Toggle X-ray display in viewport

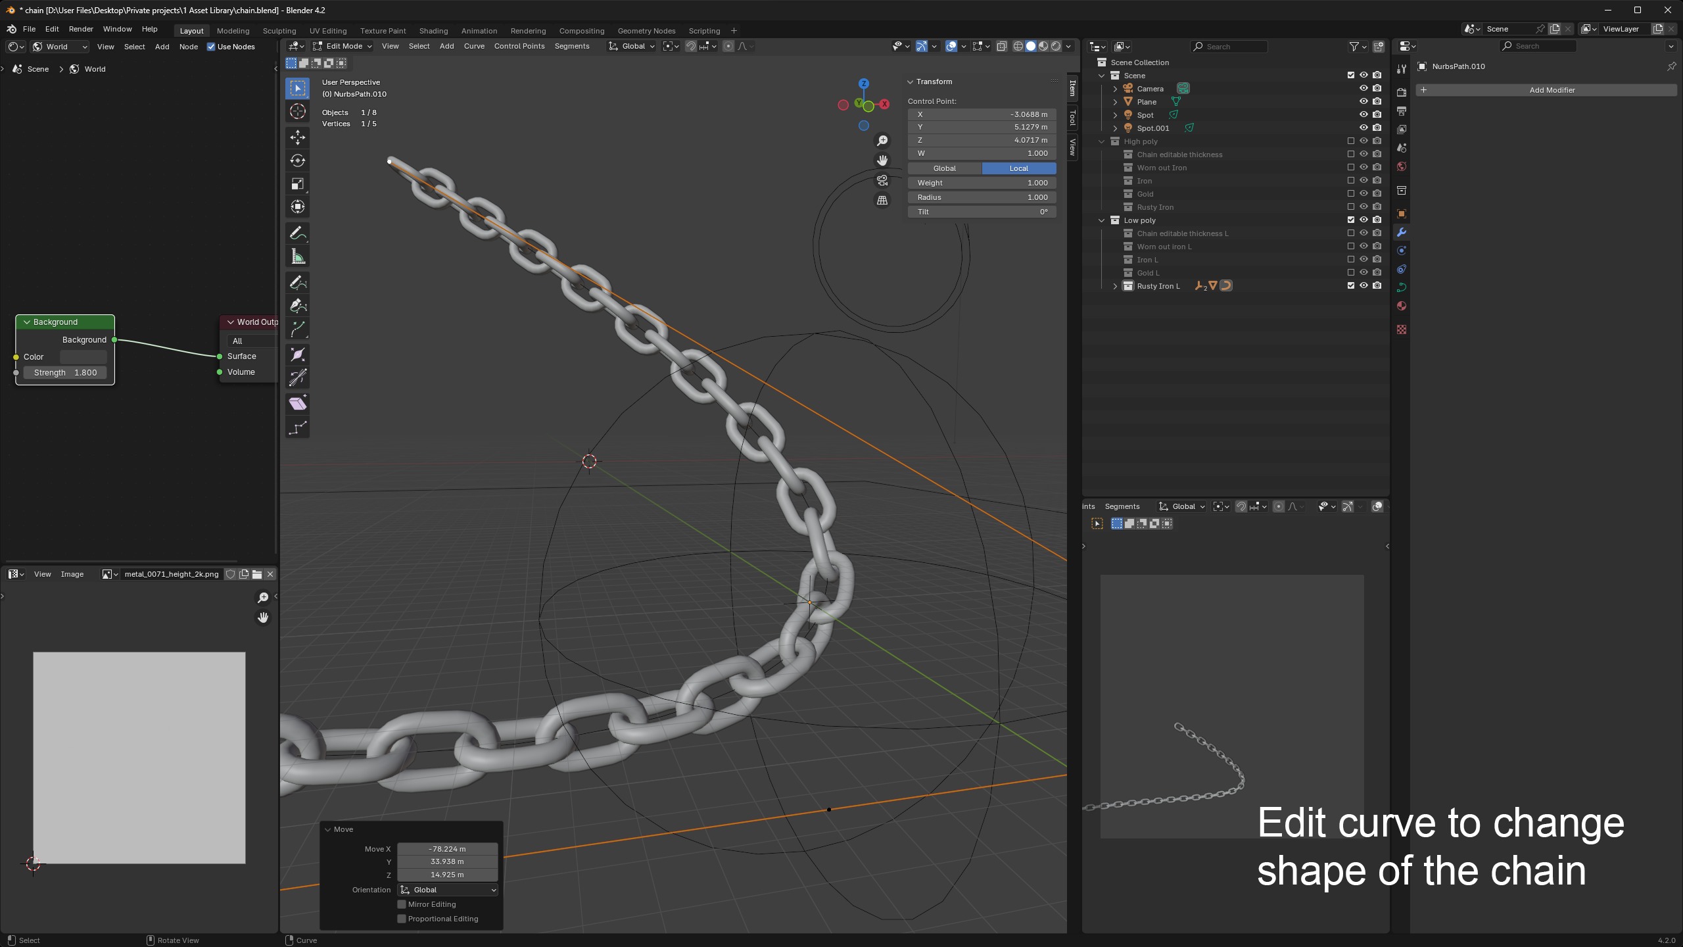pos(1001,46)
